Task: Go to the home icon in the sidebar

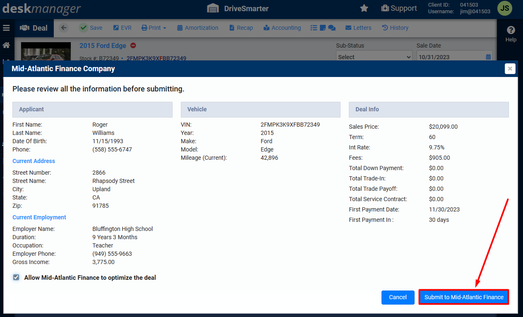Action: [x=6, y=45]
